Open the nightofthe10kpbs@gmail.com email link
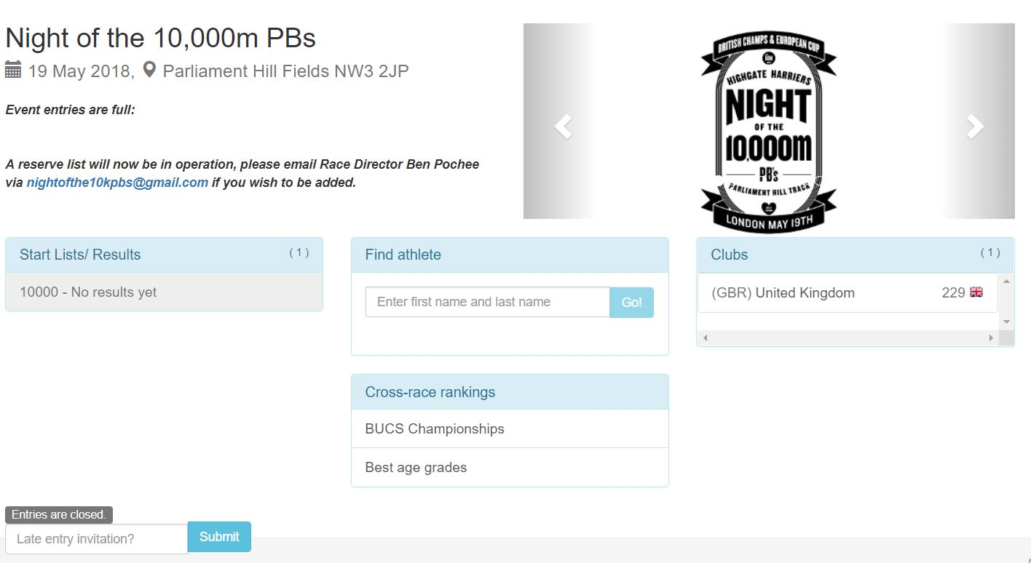 click(117, 183)
